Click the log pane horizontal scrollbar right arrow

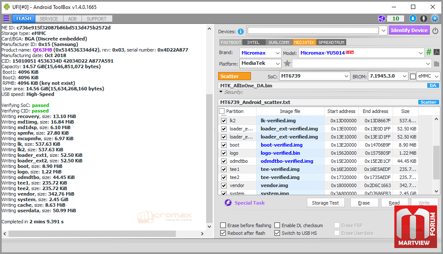(202, 234)
